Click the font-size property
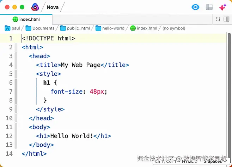Image resolution: width=232 pixels, height=167 pixels. click(66, 92)
